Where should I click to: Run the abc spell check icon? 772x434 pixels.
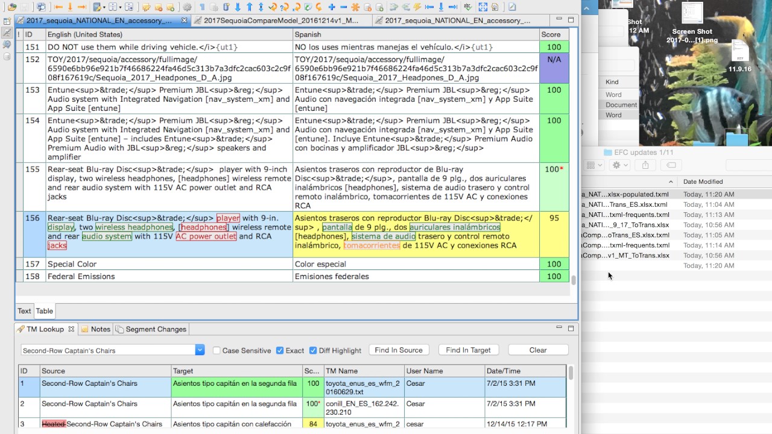click(468, 7)
